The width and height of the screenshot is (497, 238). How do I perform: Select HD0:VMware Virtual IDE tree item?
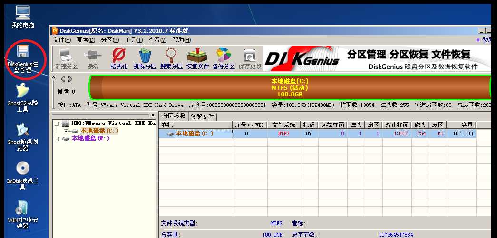pos(113,123)
